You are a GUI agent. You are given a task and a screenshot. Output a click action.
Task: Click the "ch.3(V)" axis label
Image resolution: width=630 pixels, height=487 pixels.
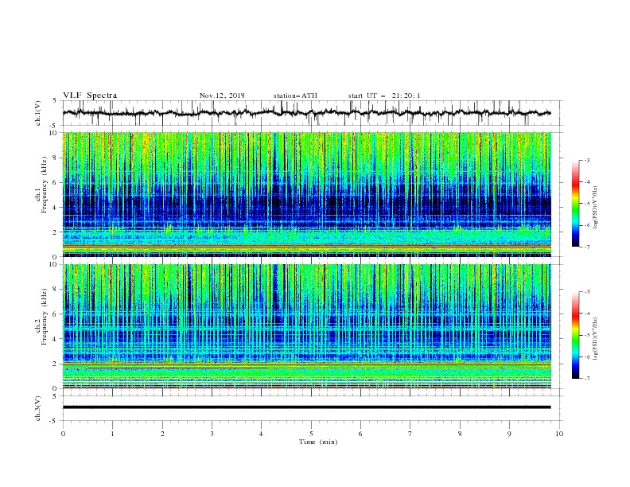coord(38,408)
